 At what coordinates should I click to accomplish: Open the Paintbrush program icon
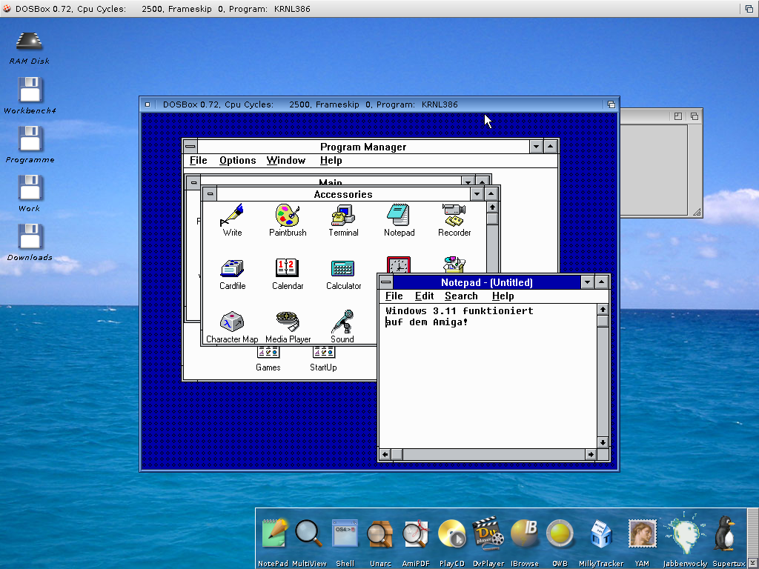288,216
